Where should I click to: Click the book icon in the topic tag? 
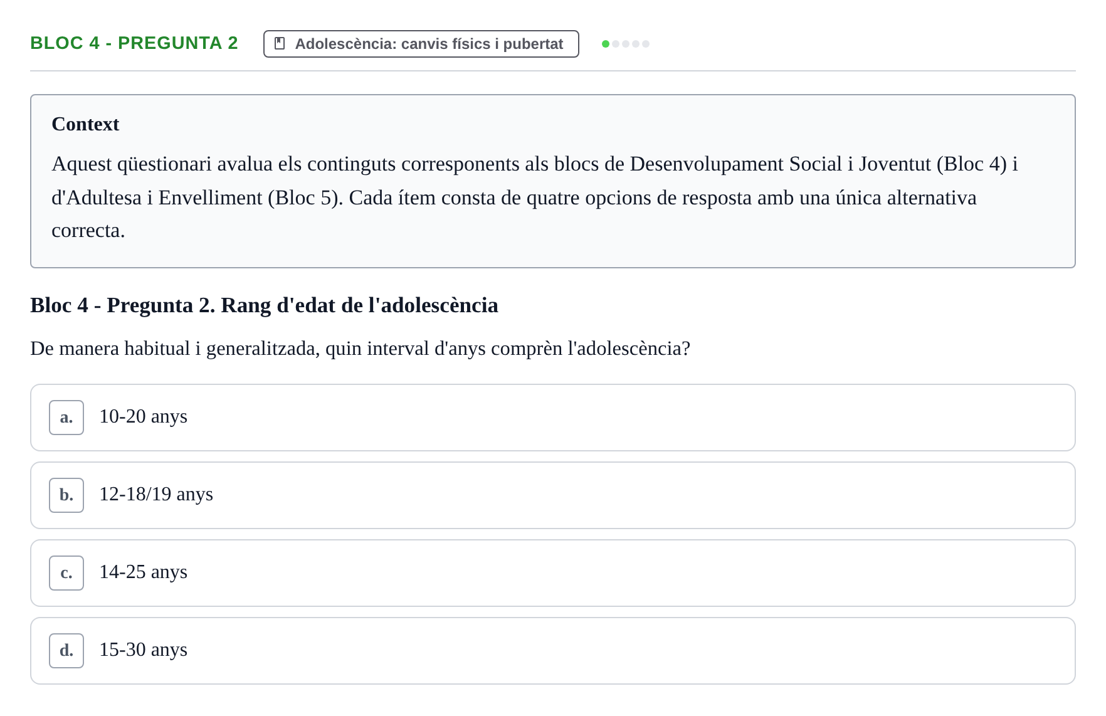coord(280,43)
